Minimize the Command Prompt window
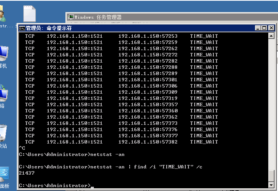 [258, 28]
